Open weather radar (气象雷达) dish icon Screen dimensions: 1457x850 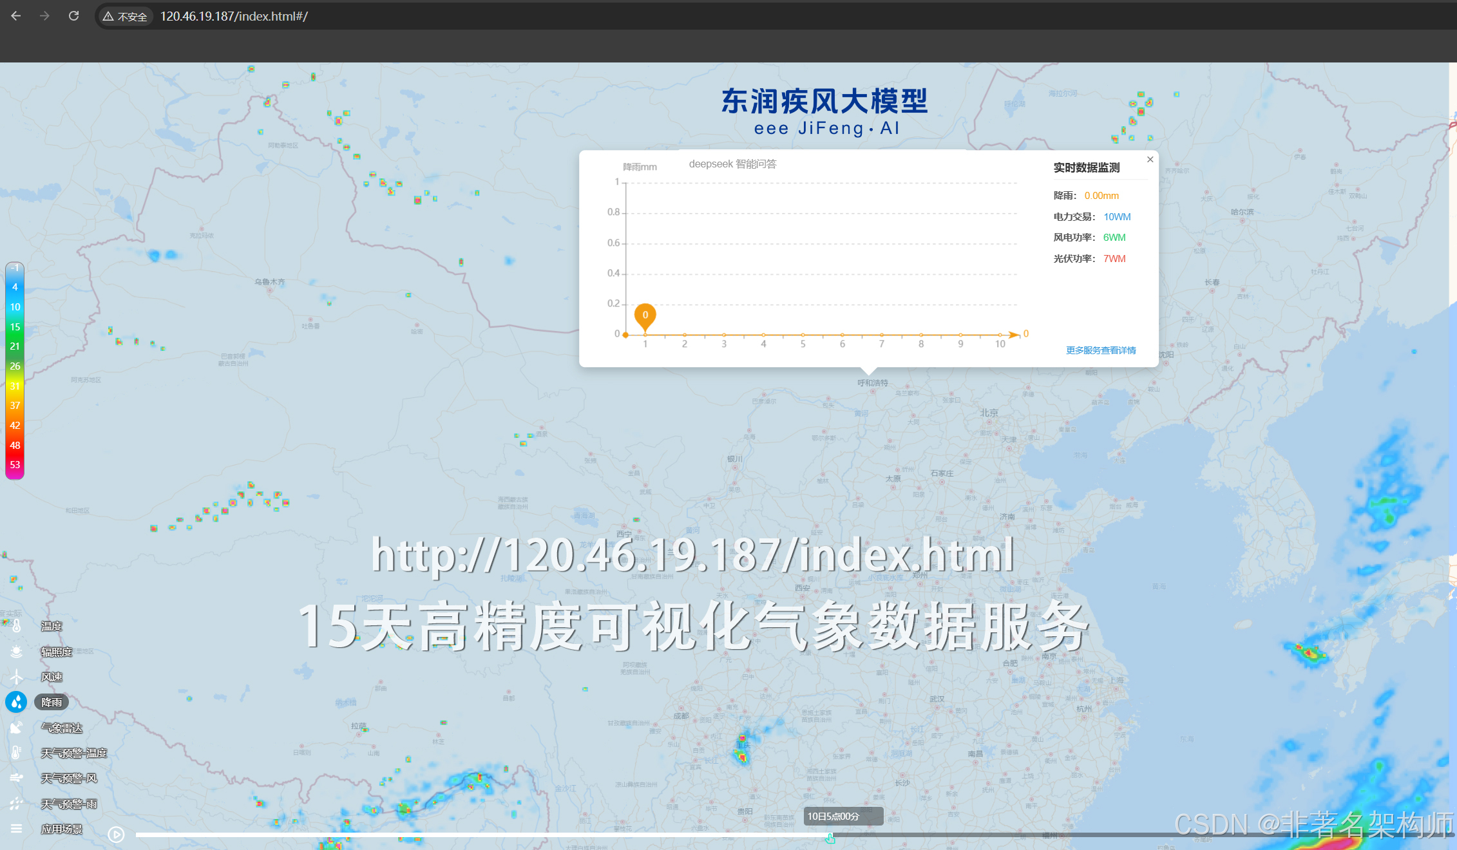[16, 728]
